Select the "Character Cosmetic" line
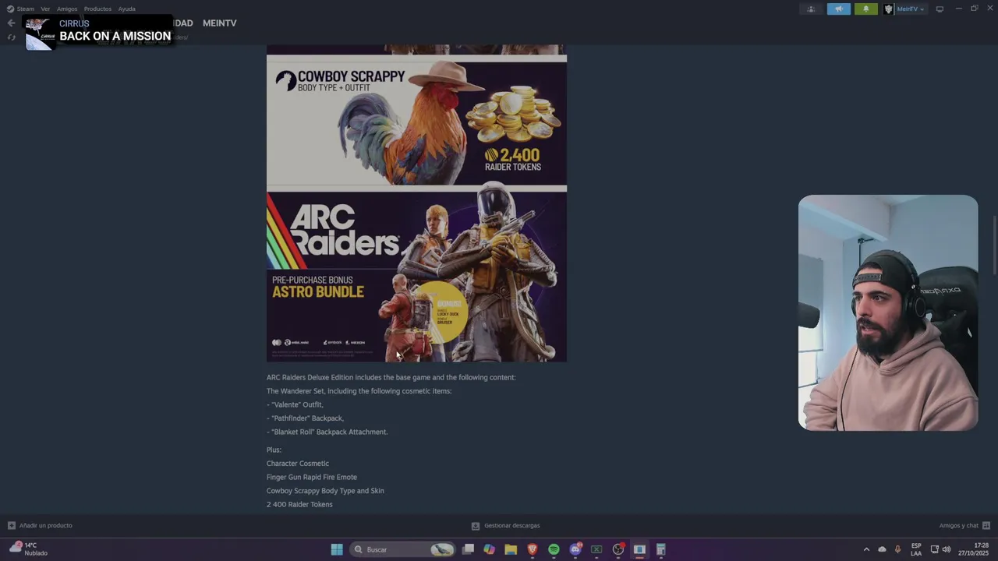998x561 pixels. [x=298, y=464]
